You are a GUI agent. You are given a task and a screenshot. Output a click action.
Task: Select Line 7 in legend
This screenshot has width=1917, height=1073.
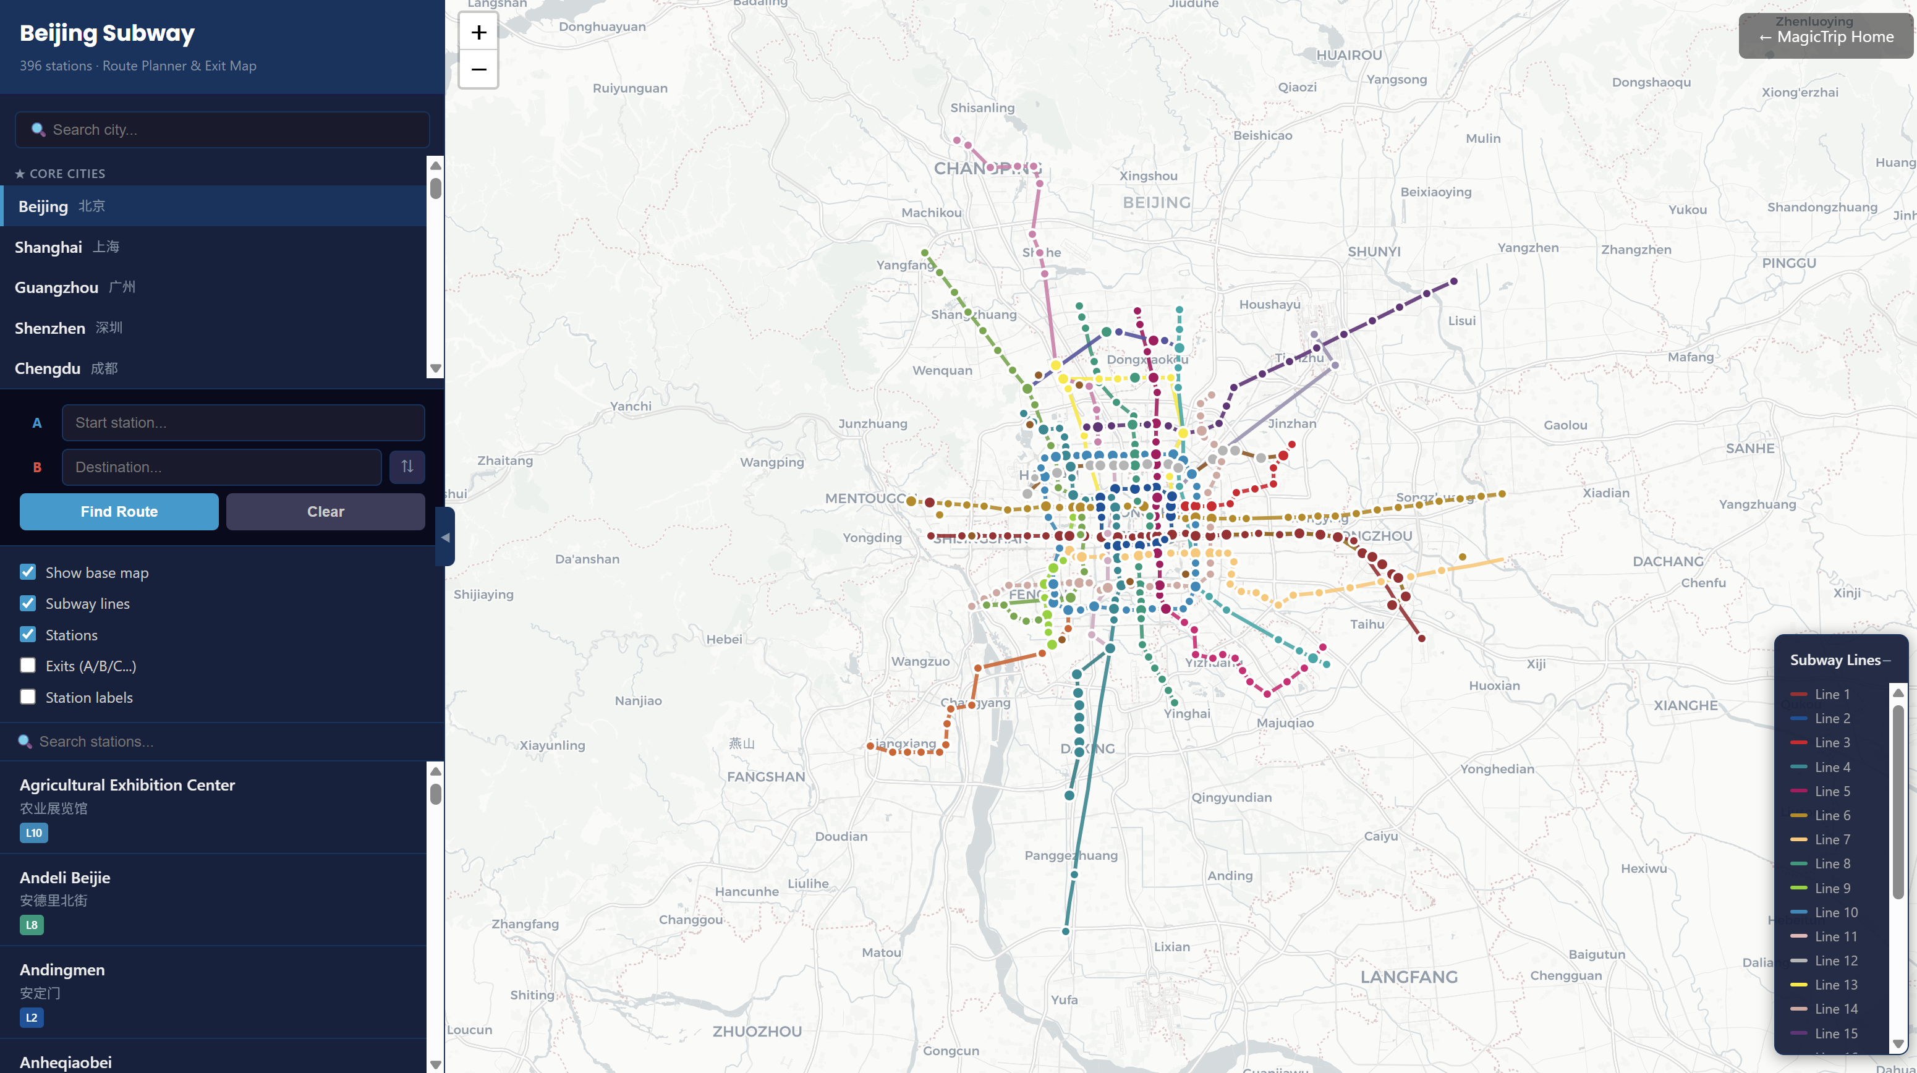pyautogui.click(x=1832, y=839)
